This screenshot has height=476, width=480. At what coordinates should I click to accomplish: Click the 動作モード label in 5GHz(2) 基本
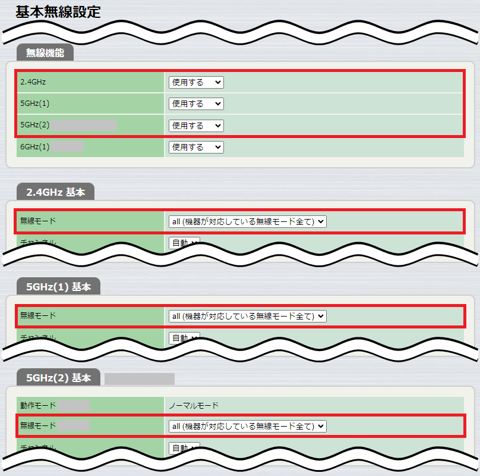37,406
